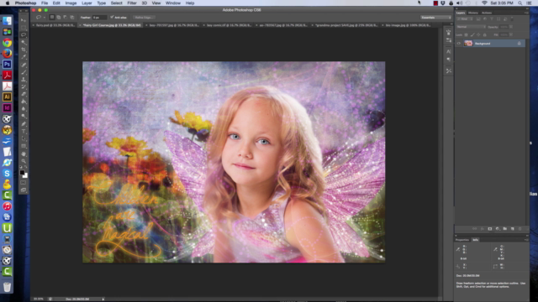Image resolution: width=538 pixels, height=302 pixels.
Task: Toggle type layer filter
Action: click(492, 19)
